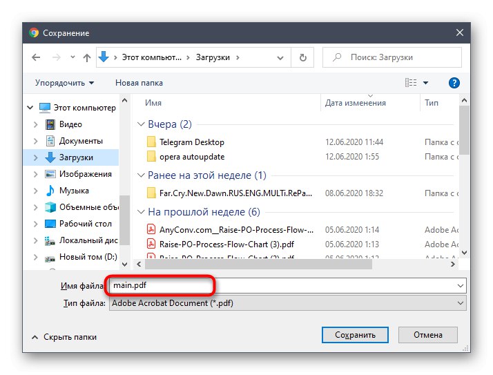Select 'Изображения' in navigation tree

coord(85,174)
